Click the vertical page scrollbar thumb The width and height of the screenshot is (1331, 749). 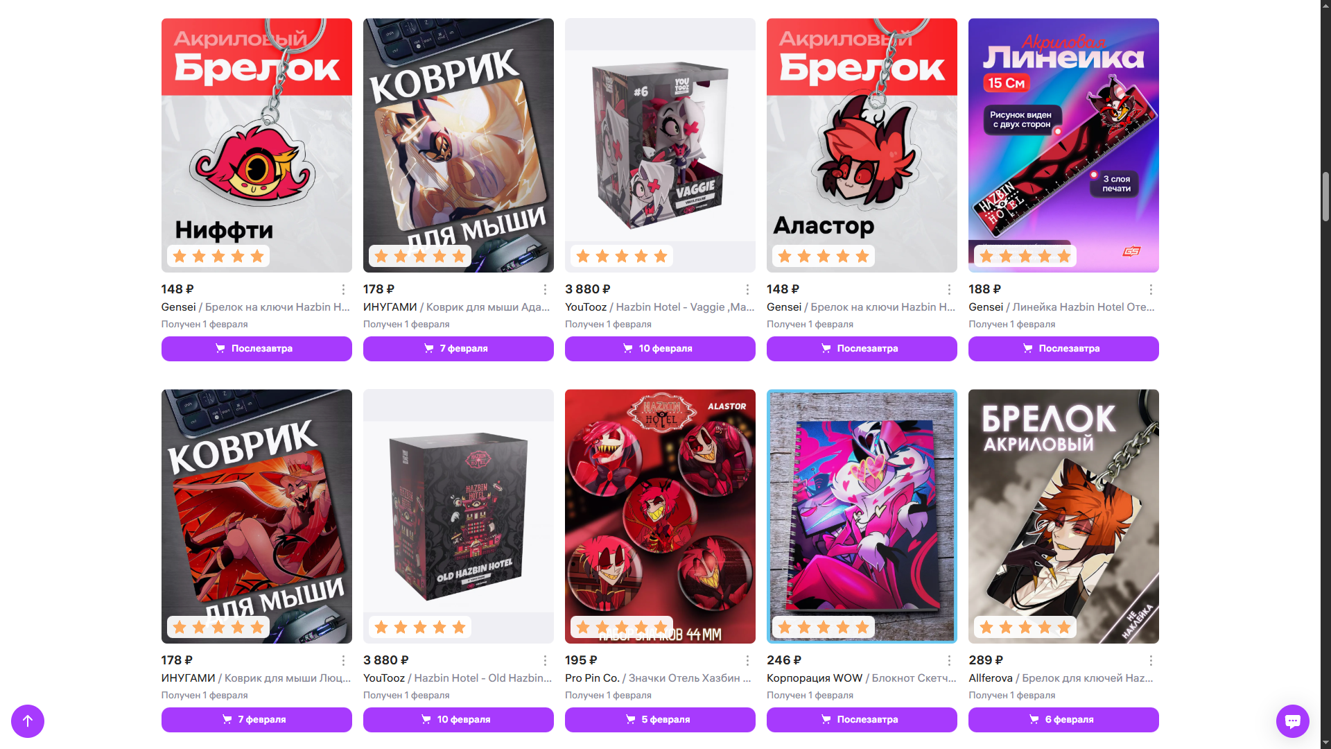tap(1325, 197)
